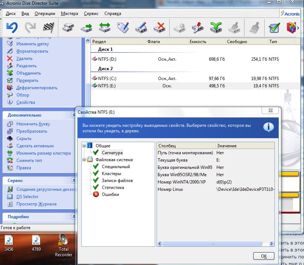Image resolution: width=304 pixels, height=265 pixels.
Task: Toggle the Специальный checkmark
Action: tap(96, 166)
